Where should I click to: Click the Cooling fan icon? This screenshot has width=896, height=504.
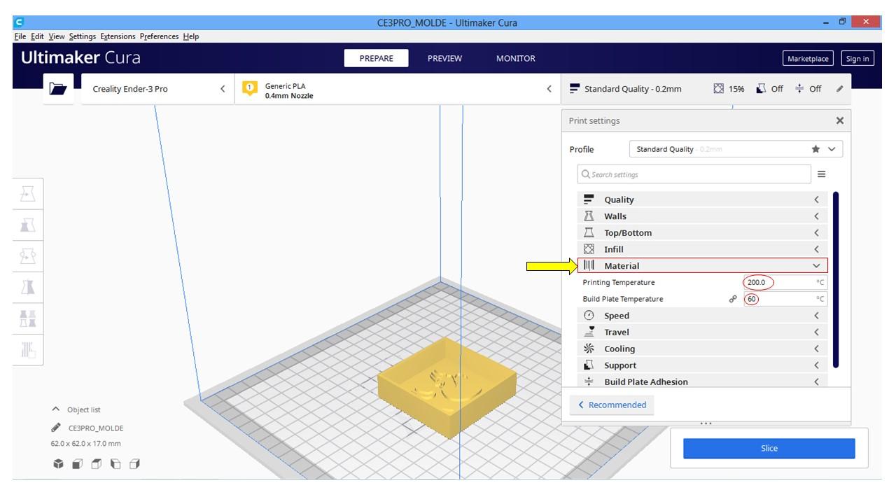pyautogui.click(x=589, y=349)
